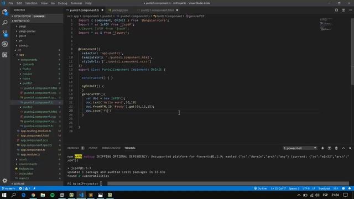Collapse the components folder

[x=36, y=60]
